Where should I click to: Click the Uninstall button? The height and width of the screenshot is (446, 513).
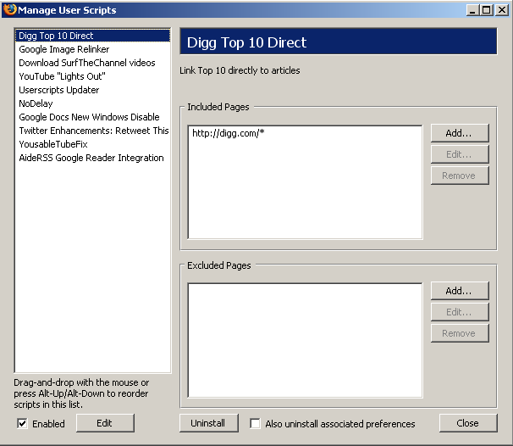208,423
